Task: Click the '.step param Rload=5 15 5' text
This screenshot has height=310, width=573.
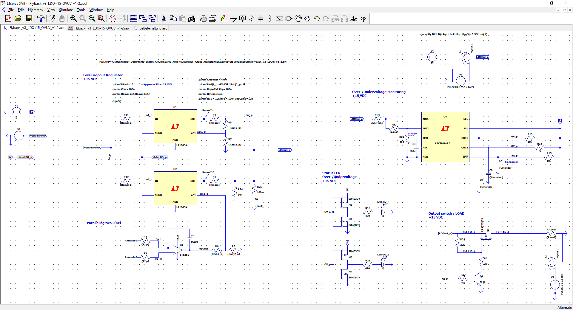Action: (x=156, y=84)
